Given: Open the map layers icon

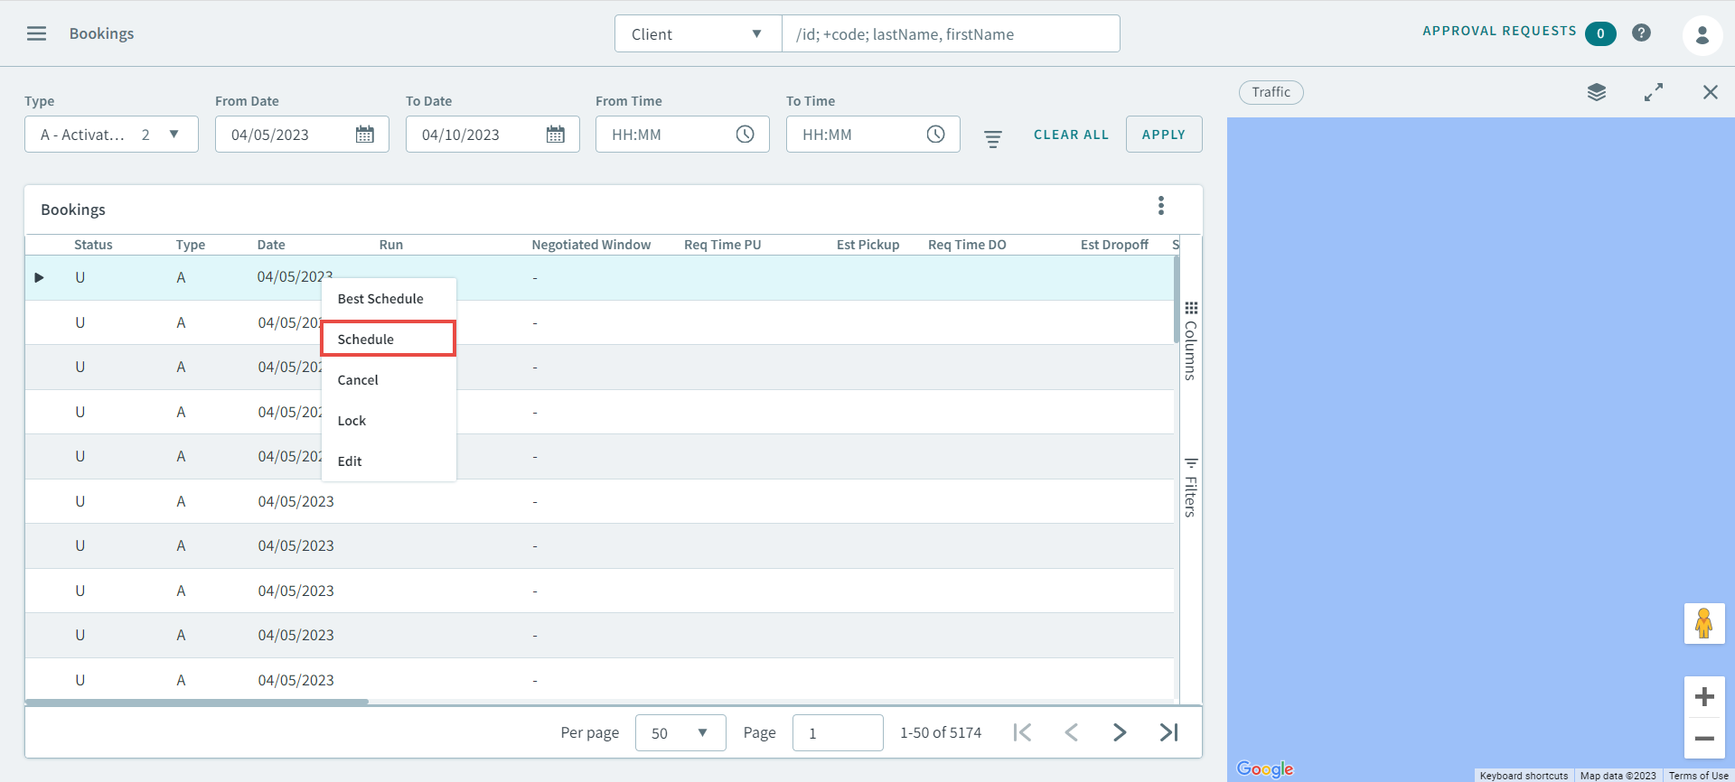Looking at the screenshot, I should (x=1597, y=92).
